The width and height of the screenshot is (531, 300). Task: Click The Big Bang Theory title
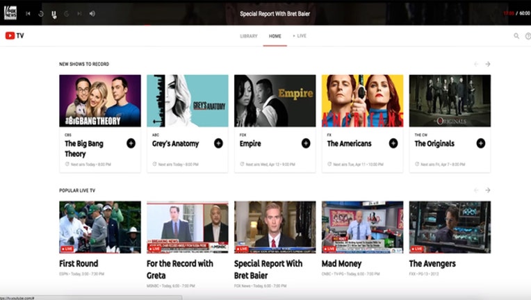[84, 149]
